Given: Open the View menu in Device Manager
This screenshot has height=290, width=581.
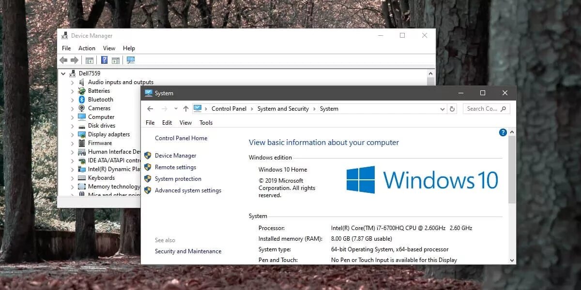Looking at the screenshot, I should pyautogui.click(x=109, y=48).
